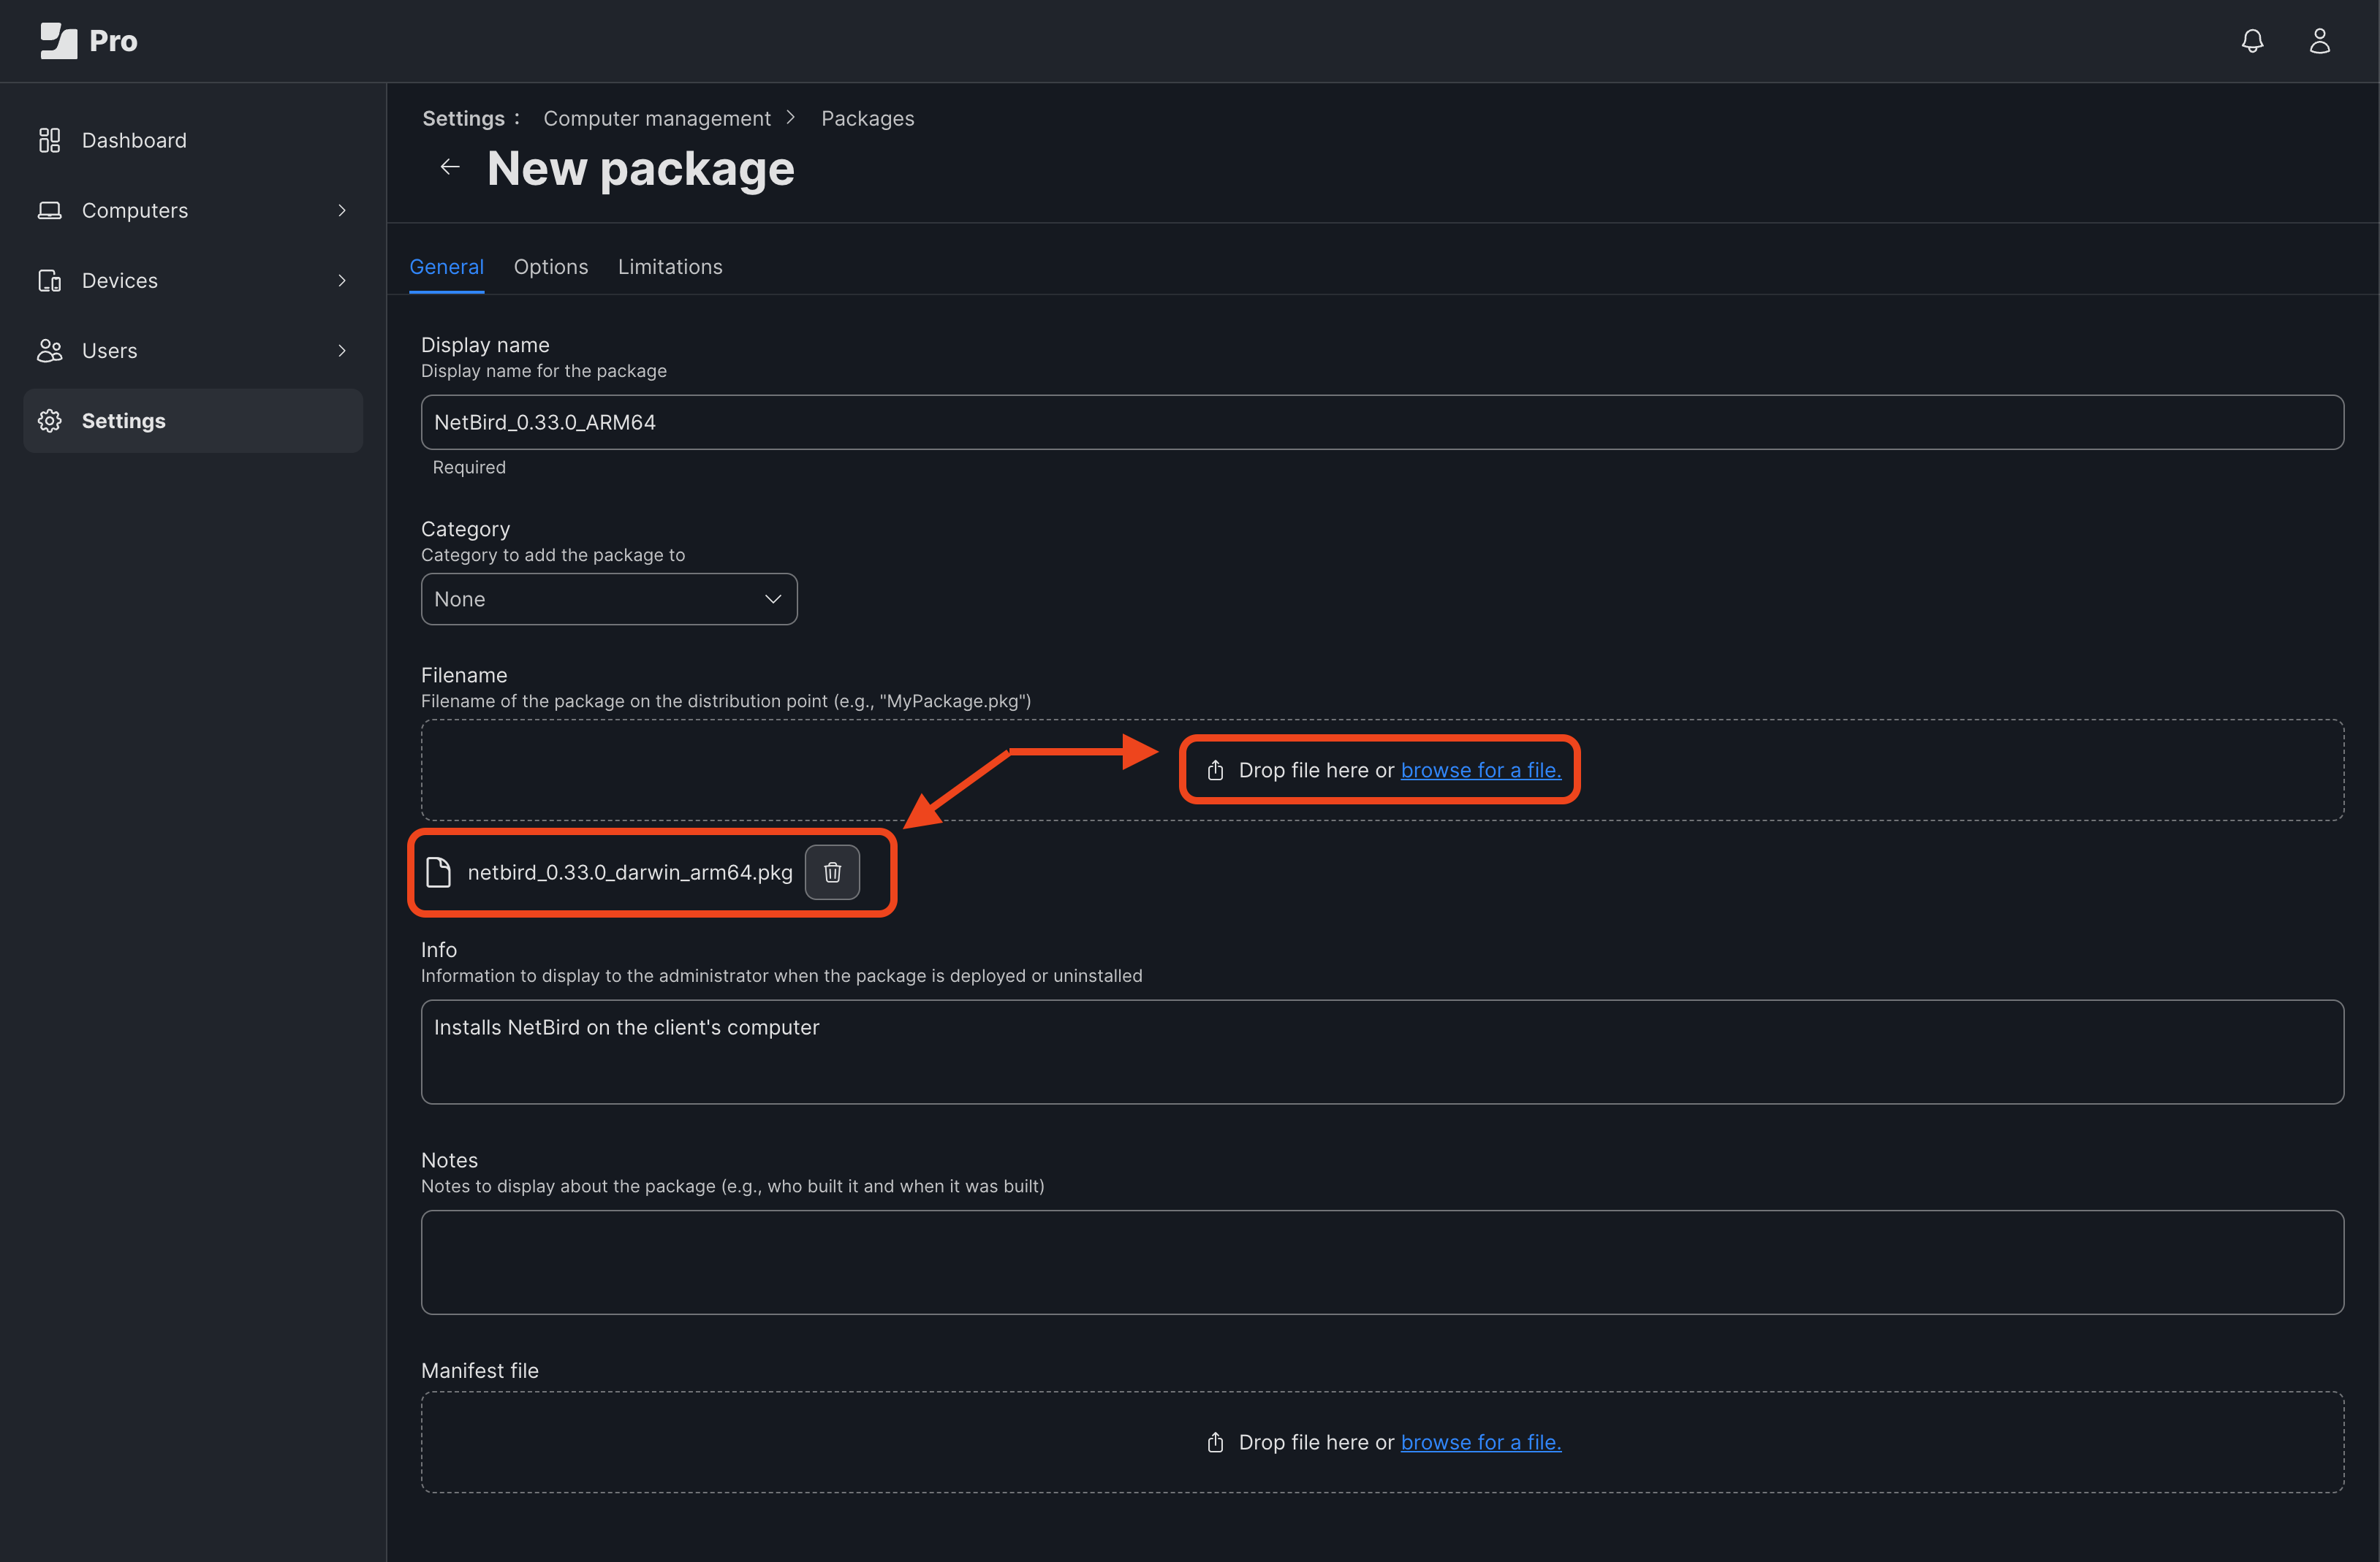Screen dimensions: 2380x1562
Task: Open the Devices section in the sidebar
Action: [119, 280]
